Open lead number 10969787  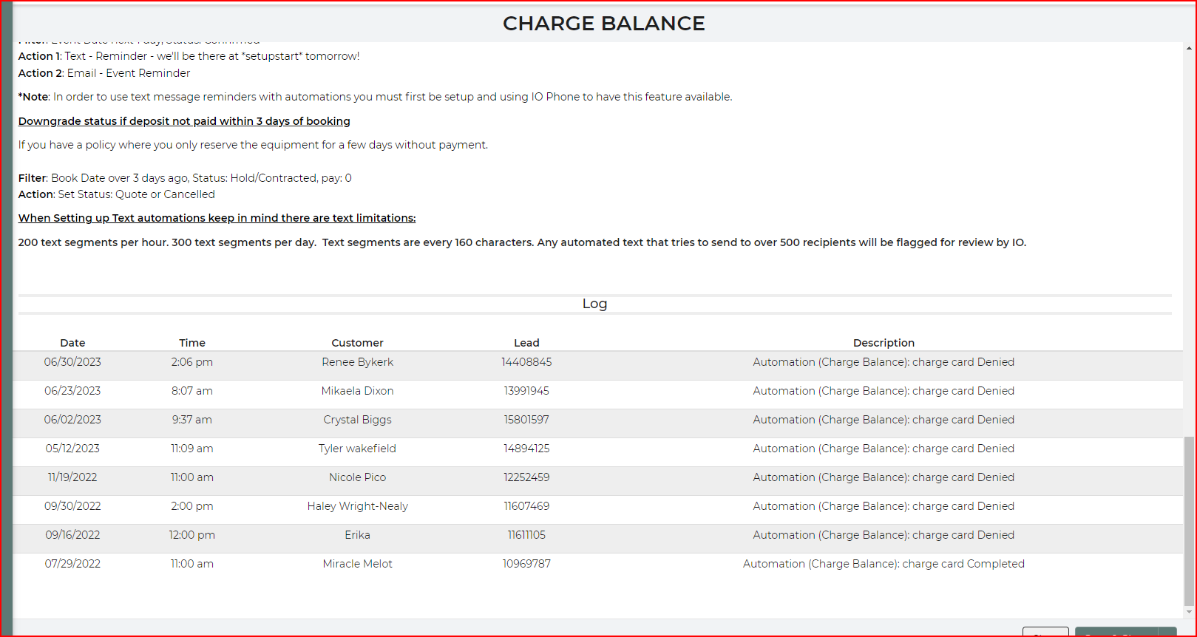[526, 564]
